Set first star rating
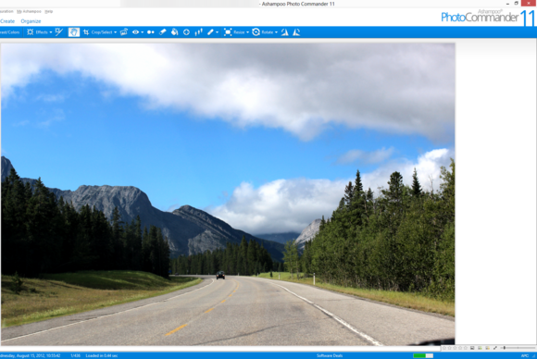Screen dimensions: 537x359 click(444, 348)
